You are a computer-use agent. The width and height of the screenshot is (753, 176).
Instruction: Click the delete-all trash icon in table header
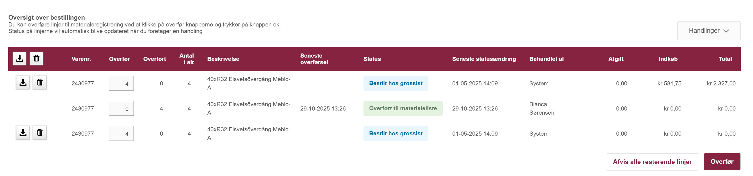coord(36,58)
